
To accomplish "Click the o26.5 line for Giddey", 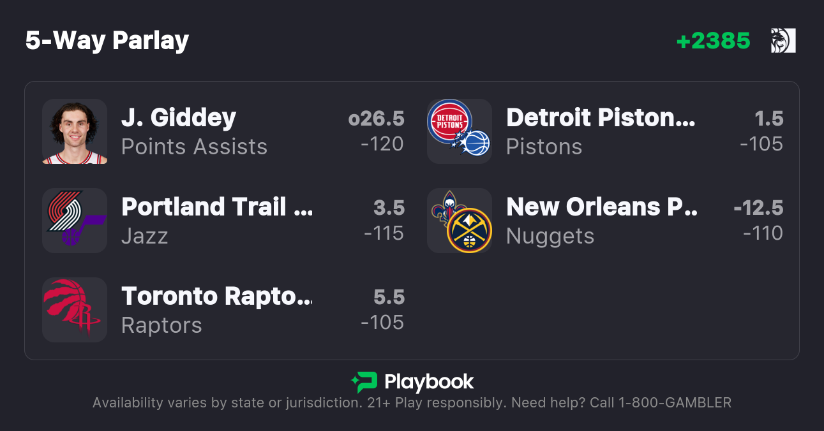I will [x=376, y=119].
